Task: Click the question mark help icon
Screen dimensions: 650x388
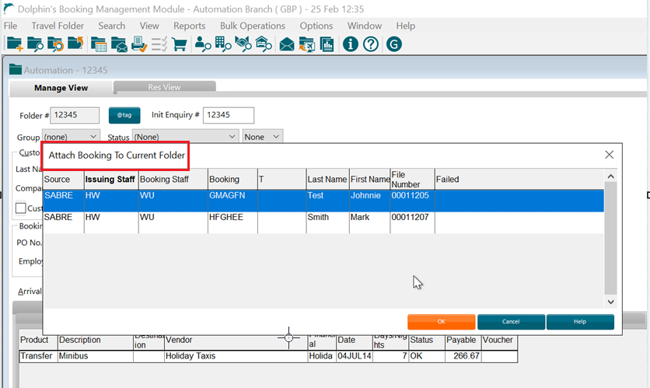Action: 371,44
